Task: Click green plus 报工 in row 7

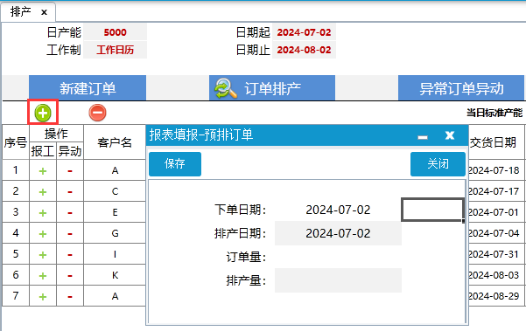Action: point(43,297)
